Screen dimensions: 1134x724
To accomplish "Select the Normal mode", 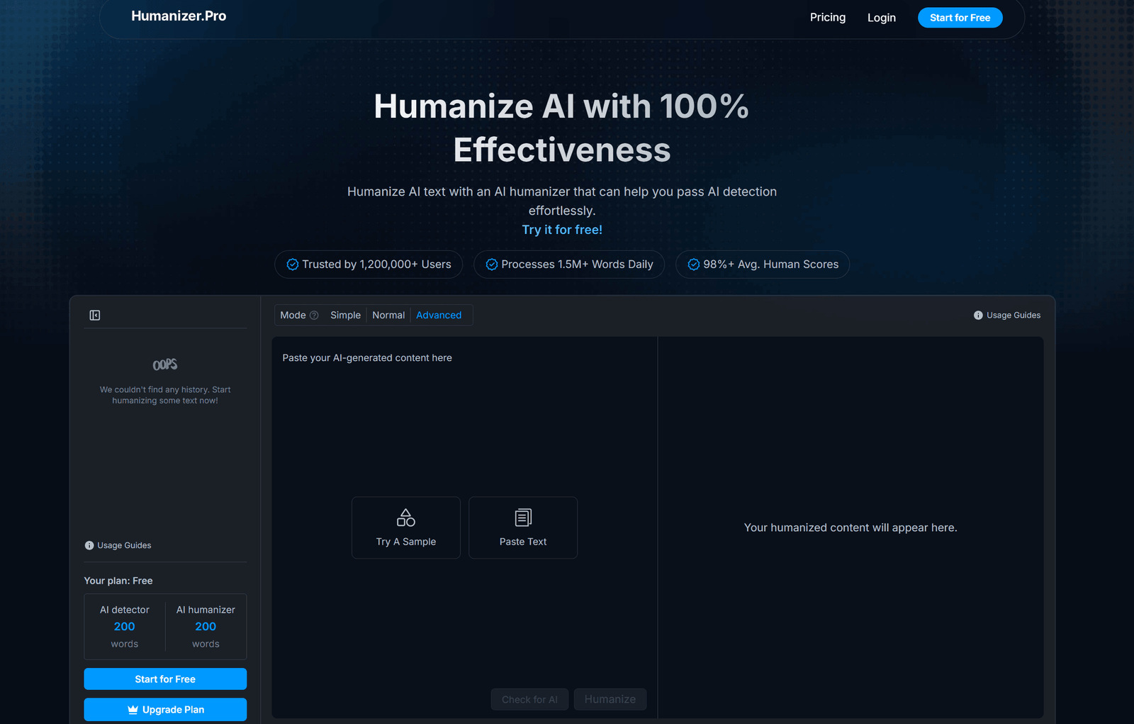I will click(388, 316).
